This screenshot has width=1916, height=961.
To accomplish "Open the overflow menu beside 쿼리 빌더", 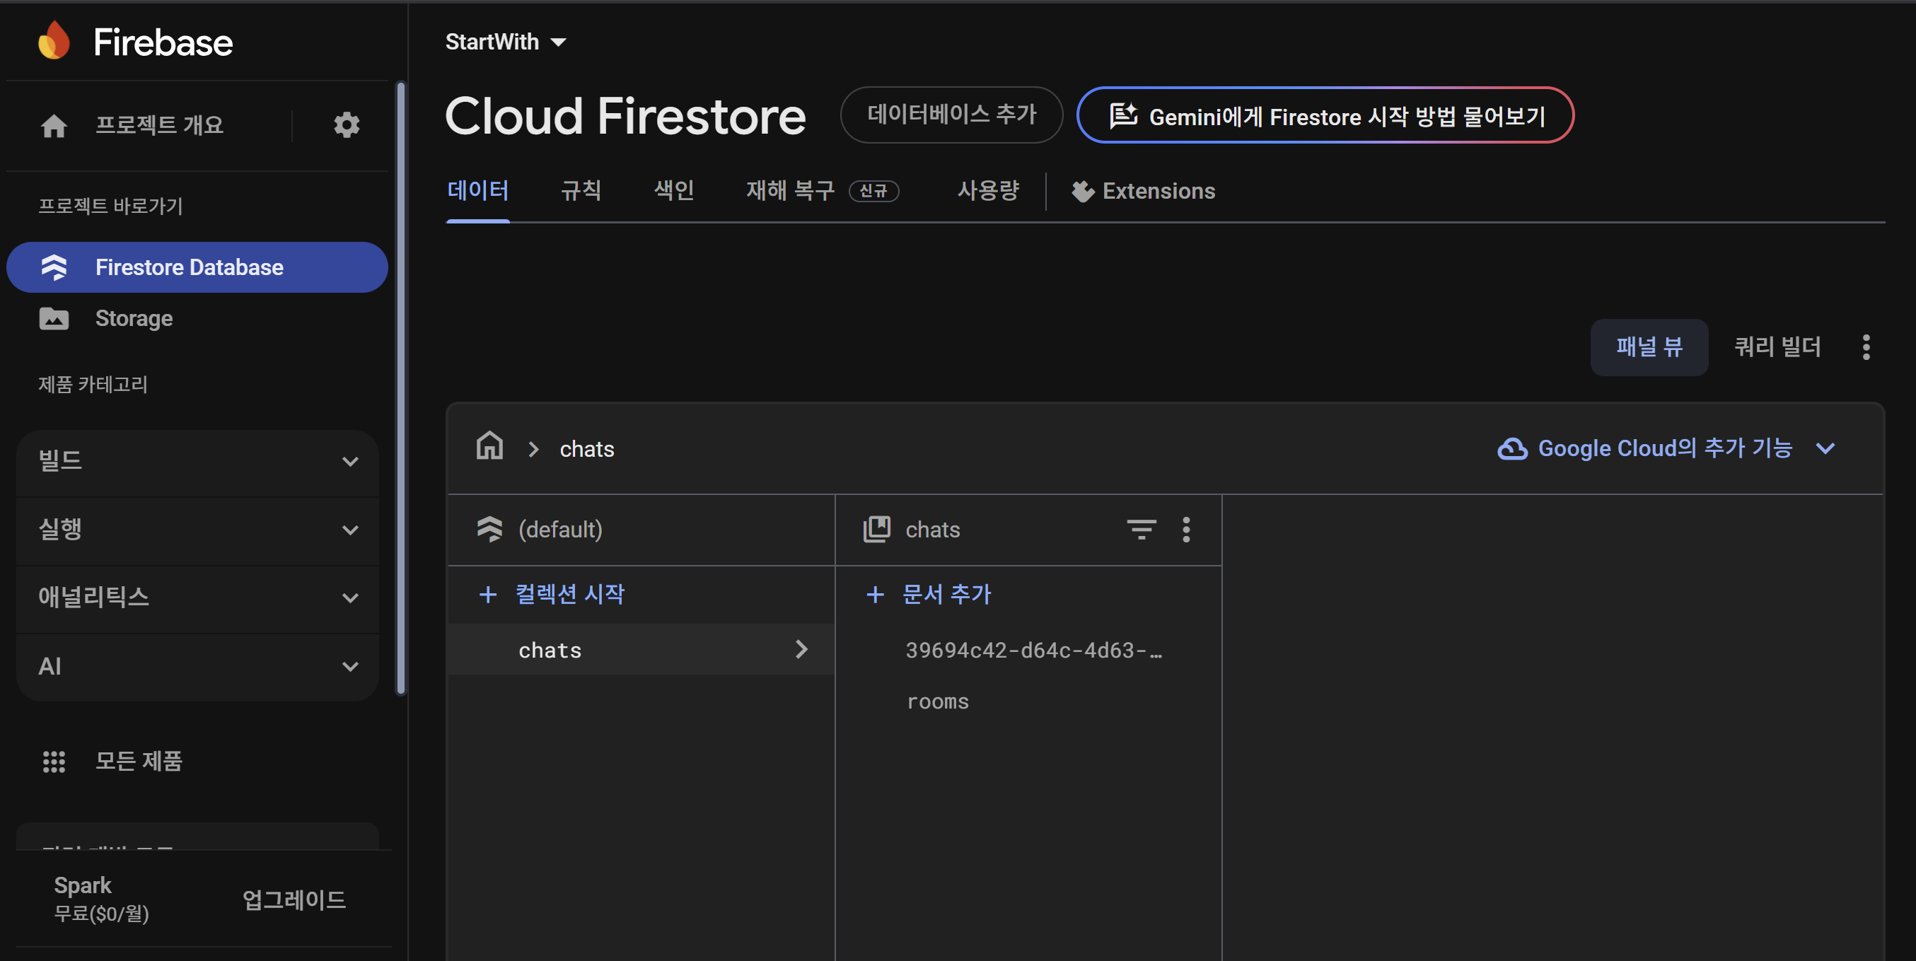I will pyautogui.click(x=1865, y=346).
